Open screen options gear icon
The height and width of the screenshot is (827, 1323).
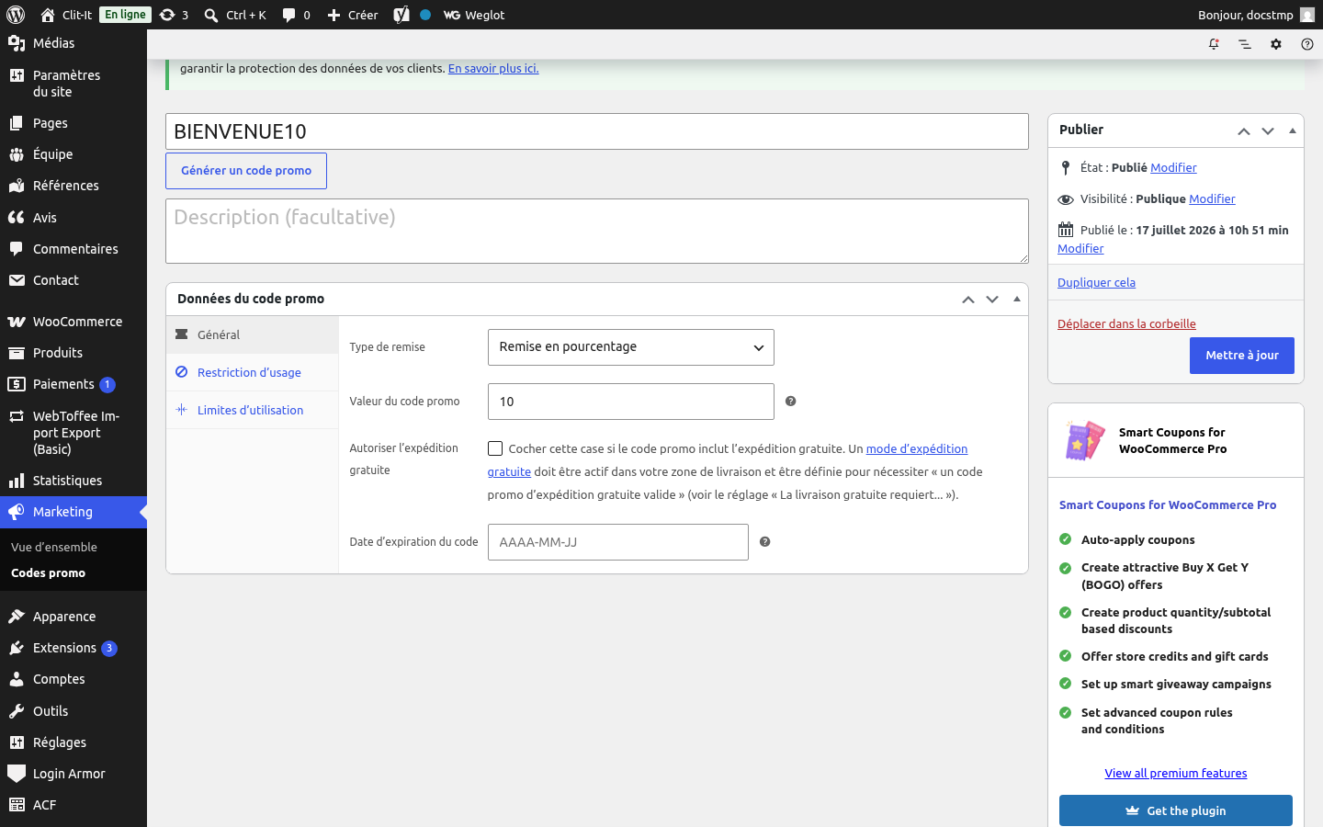1276,44
